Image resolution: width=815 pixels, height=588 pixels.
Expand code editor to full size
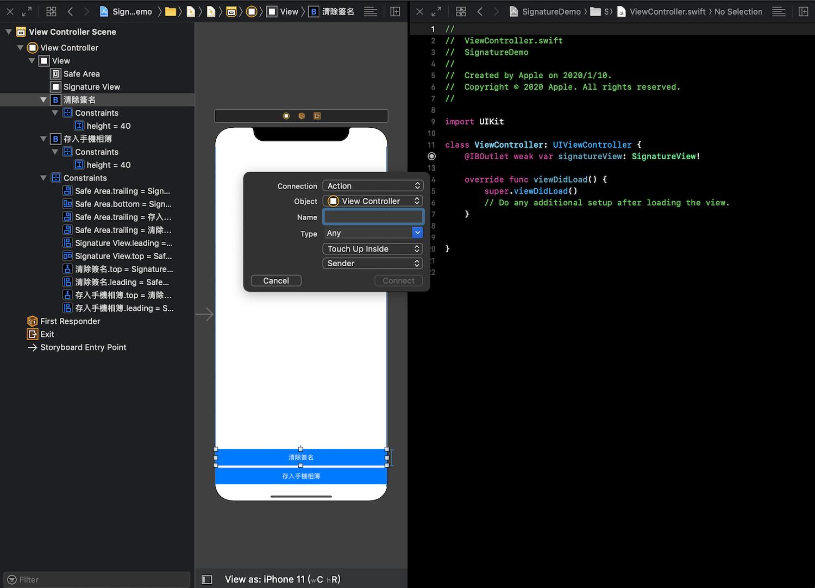436,11
